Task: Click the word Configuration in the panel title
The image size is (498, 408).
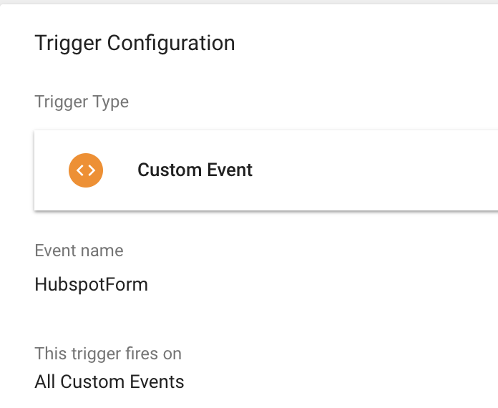Action: tap(171, 43)
